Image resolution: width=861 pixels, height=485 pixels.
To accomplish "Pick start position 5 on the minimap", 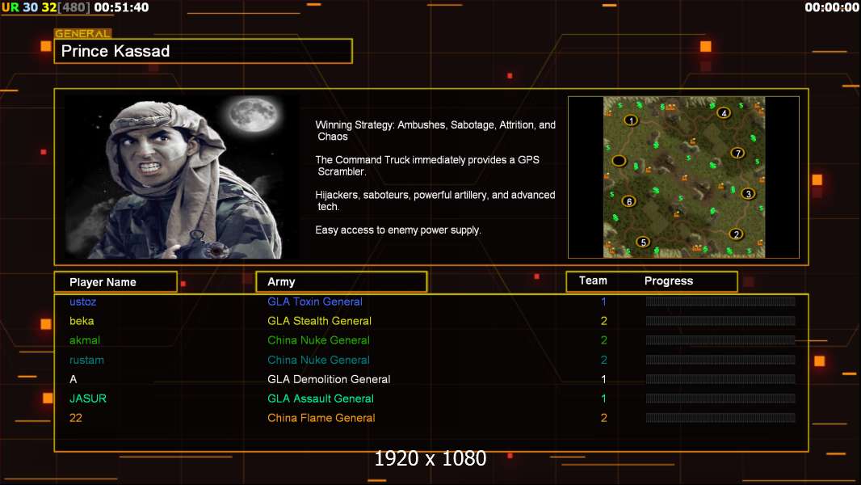I will click(643, 242).
